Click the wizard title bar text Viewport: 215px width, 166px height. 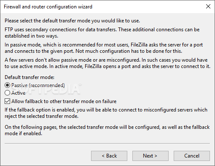pos(48,7)
